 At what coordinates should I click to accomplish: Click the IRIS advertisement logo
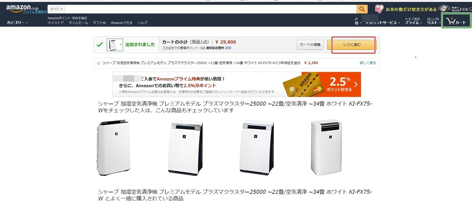point(379,9)
